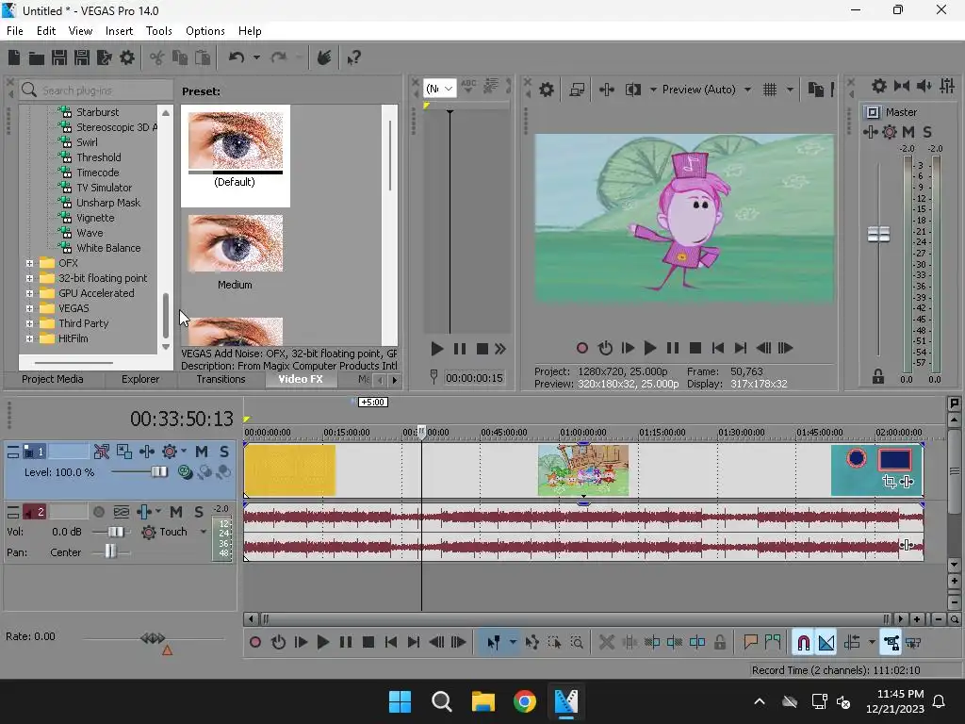965x724 pixels.
Task: Click the Undo arrow button
Action: (x=237, y=58)
